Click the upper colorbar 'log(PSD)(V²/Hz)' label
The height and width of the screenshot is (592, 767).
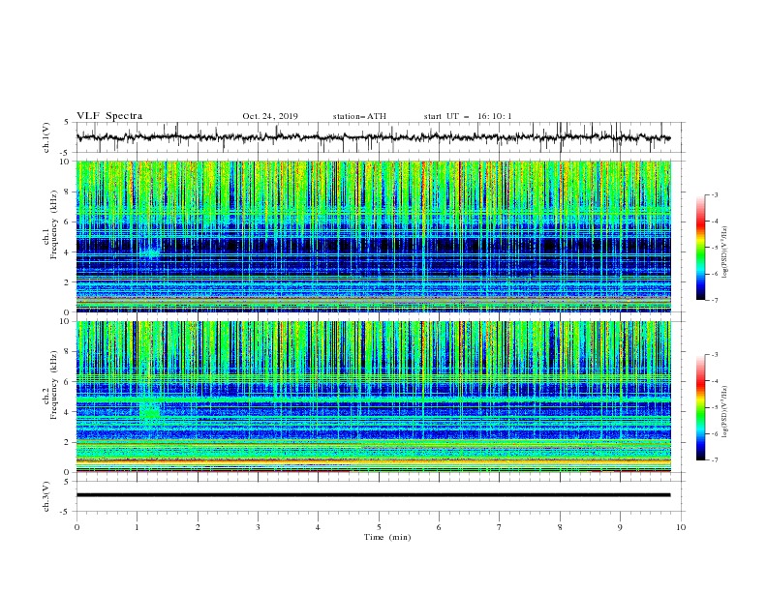724,252
